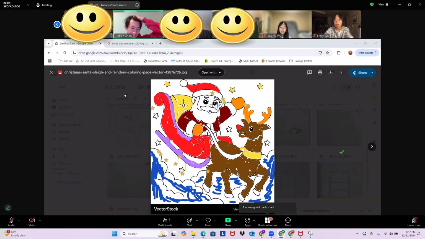The width and height of the screenshot is (425, 239).
Task: Open the React emoji menu
Action: pyautogui.click(x=208, y=222)
